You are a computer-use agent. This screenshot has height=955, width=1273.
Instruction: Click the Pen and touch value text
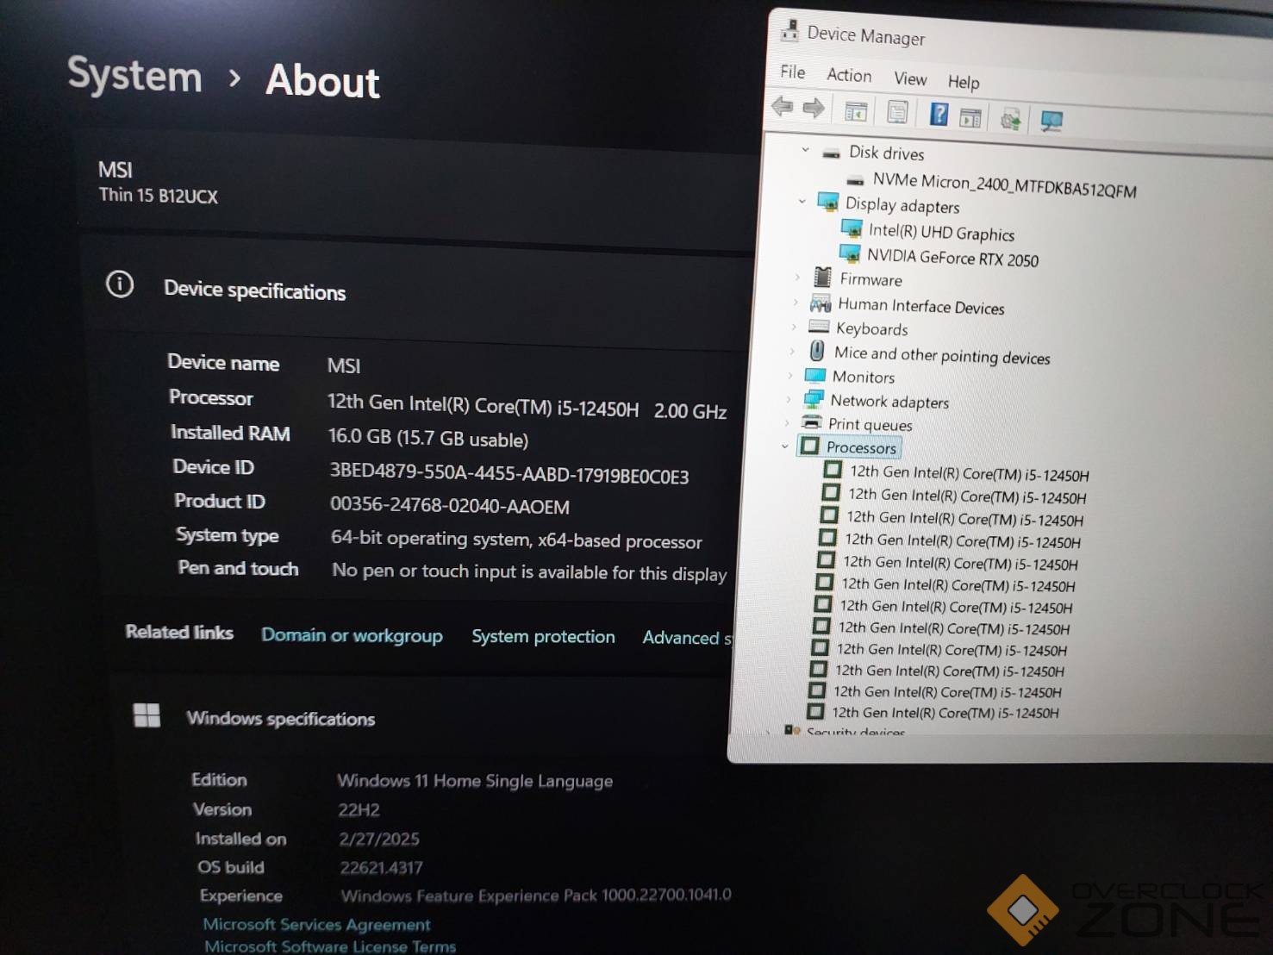tap(529, 571)
